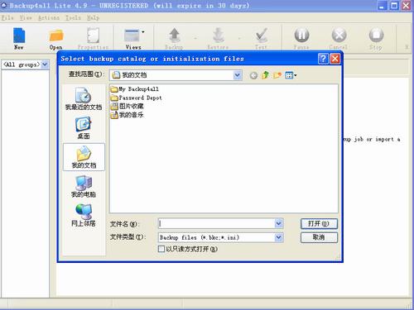Select the 图片收藏 folder
This screenshot has width=414, height=310.
tap(127, 106)
